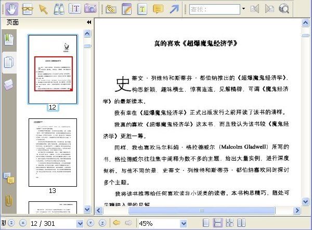Viewport: 312px width, 230px height.
Task: Attach a file with paperclip tool
Action: (111, 9)
